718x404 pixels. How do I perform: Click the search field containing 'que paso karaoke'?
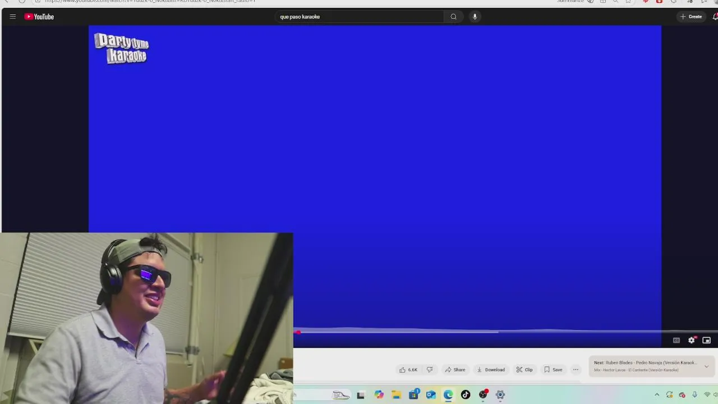pyautogui.click(x=361, y=17)
